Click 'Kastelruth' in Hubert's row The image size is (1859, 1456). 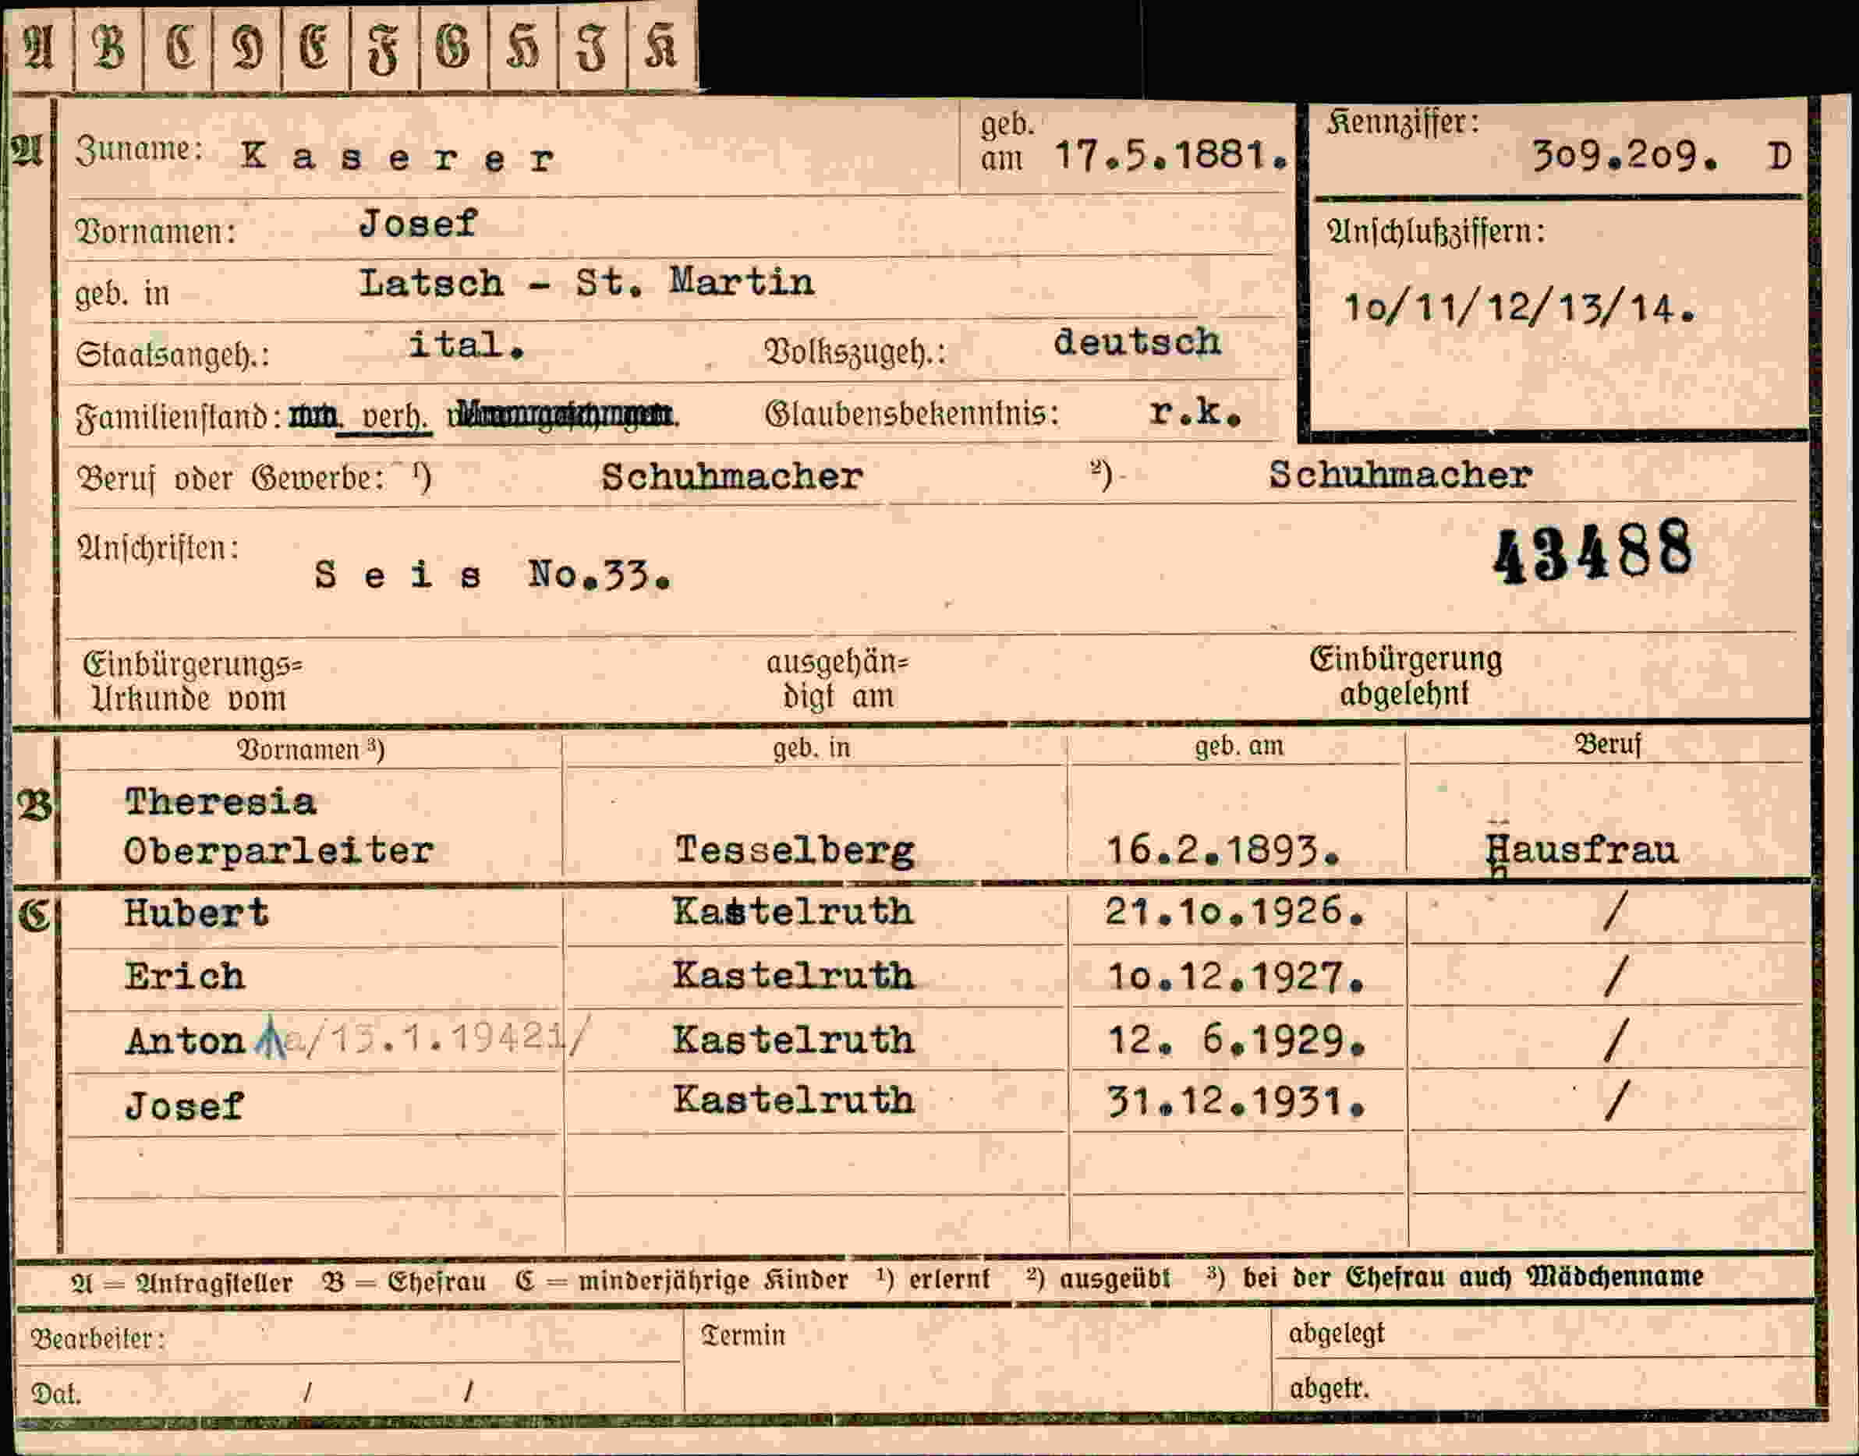tap(792, 911)
